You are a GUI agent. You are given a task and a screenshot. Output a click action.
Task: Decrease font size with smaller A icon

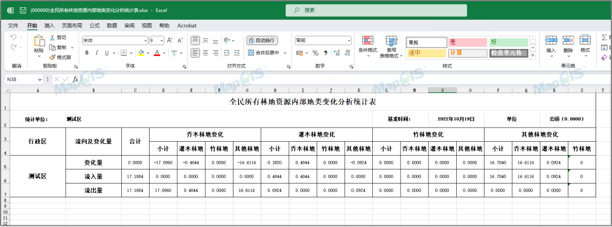pos(180,41)
